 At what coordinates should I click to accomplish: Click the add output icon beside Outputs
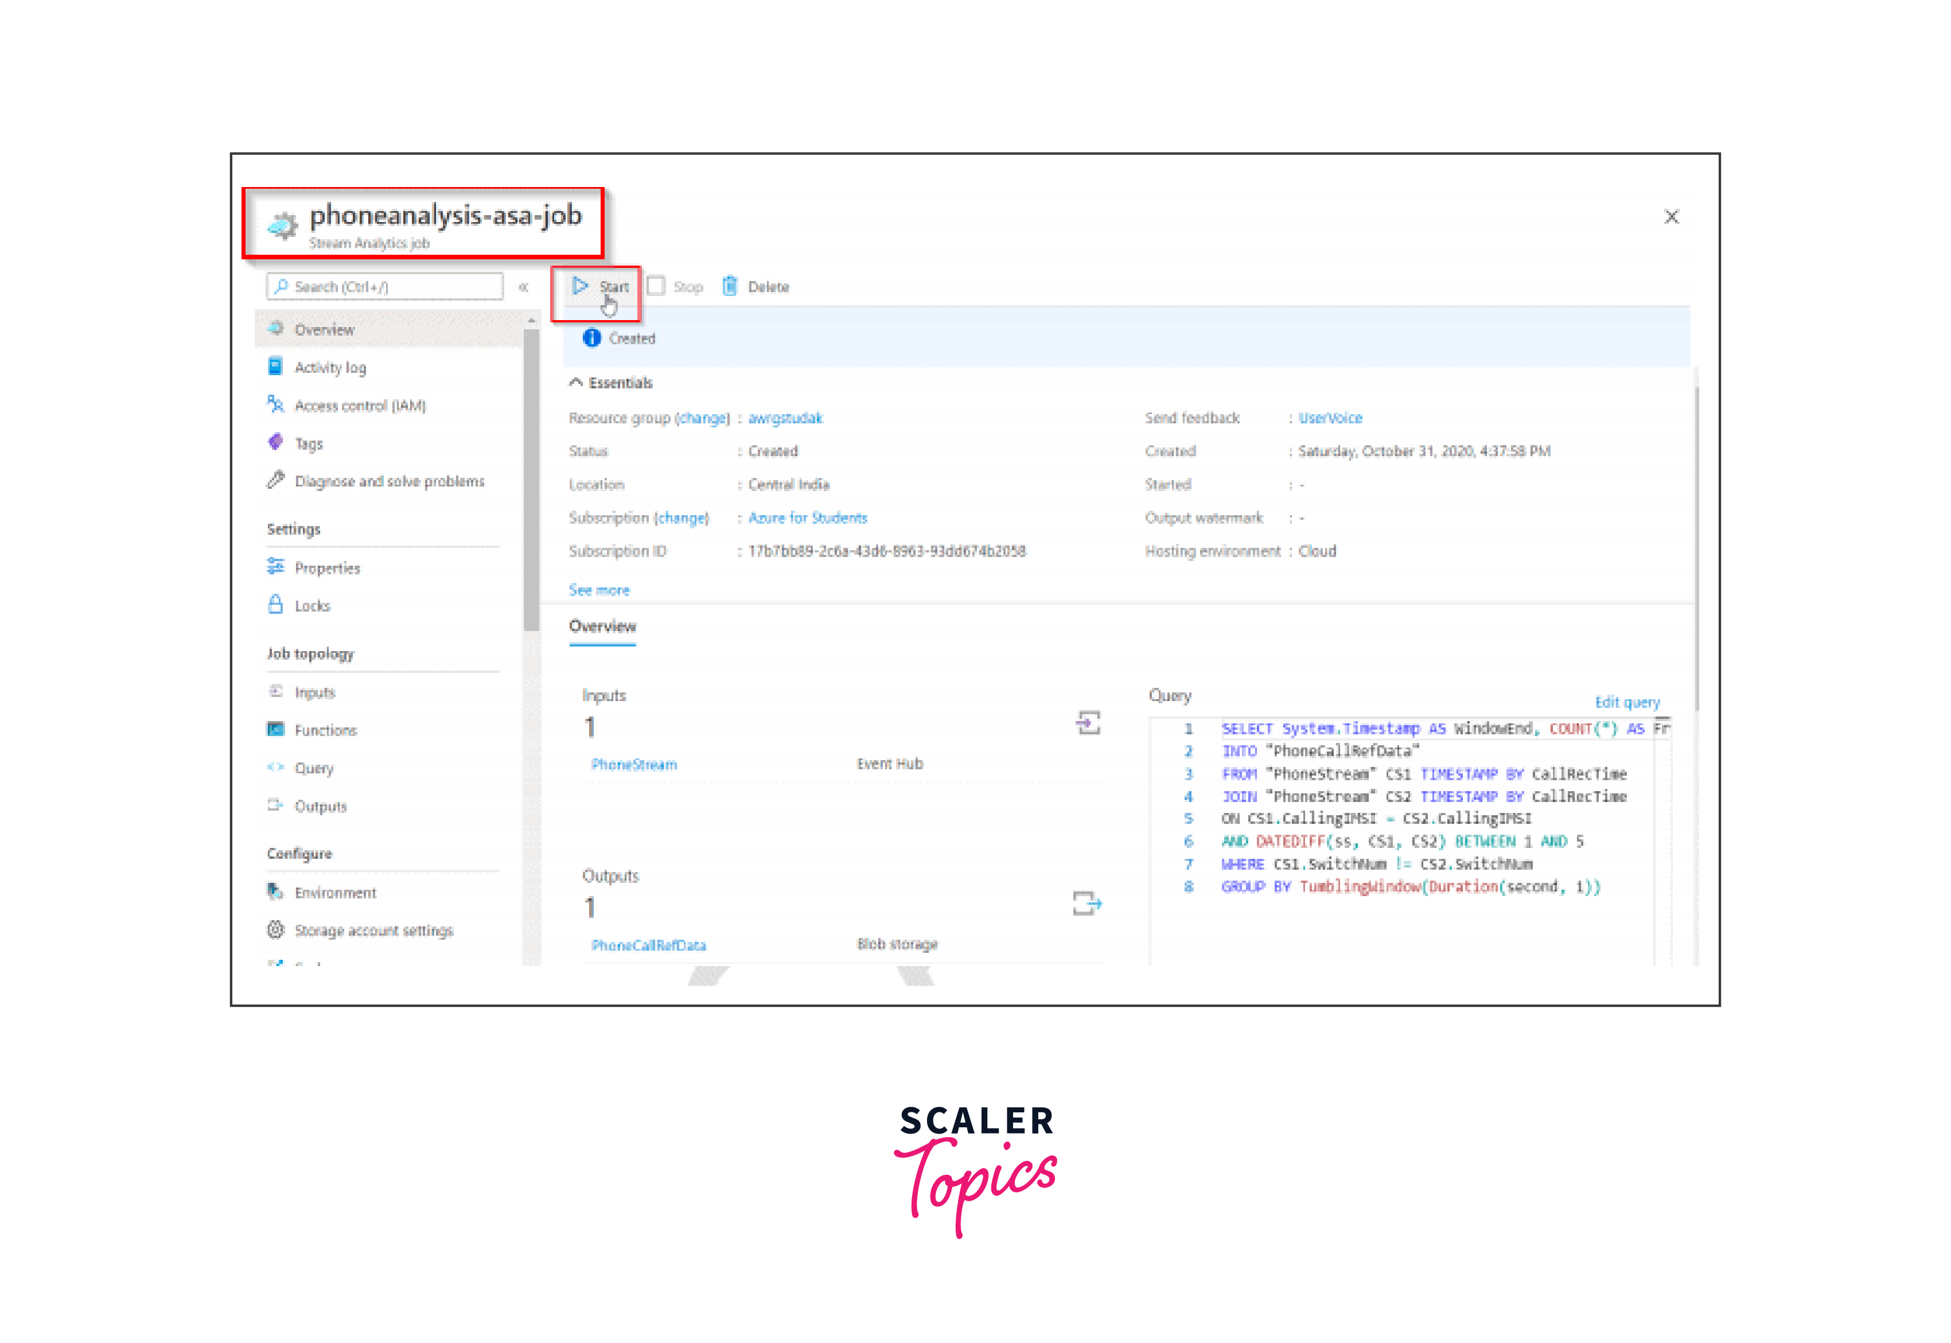point(1087,904)
